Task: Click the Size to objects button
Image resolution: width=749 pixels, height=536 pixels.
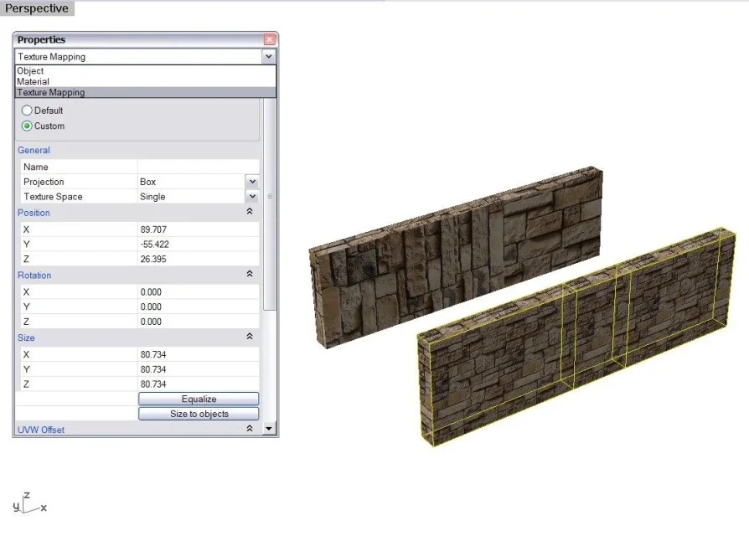Action: (199, 414)
